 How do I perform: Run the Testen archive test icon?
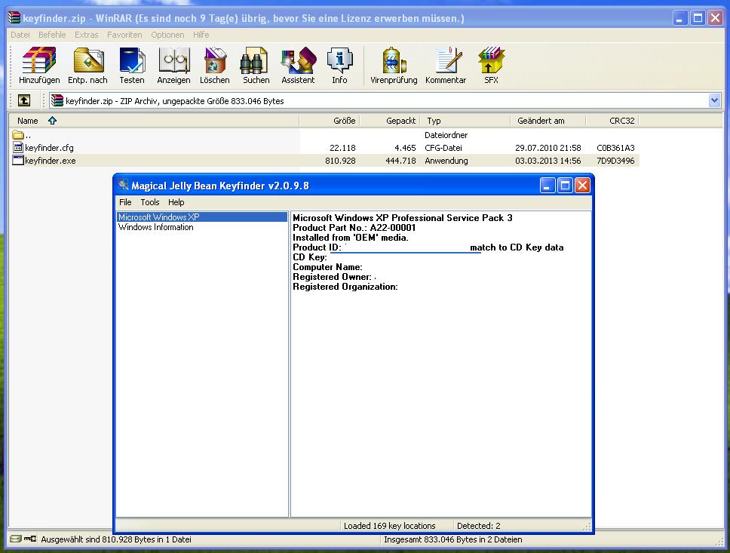(132, 60)
